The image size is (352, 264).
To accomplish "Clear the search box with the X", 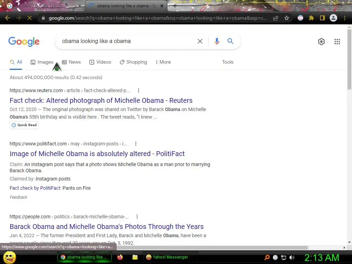I will 200,41.
